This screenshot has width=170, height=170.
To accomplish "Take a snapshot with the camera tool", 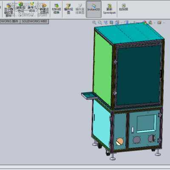I will point(124,7).
